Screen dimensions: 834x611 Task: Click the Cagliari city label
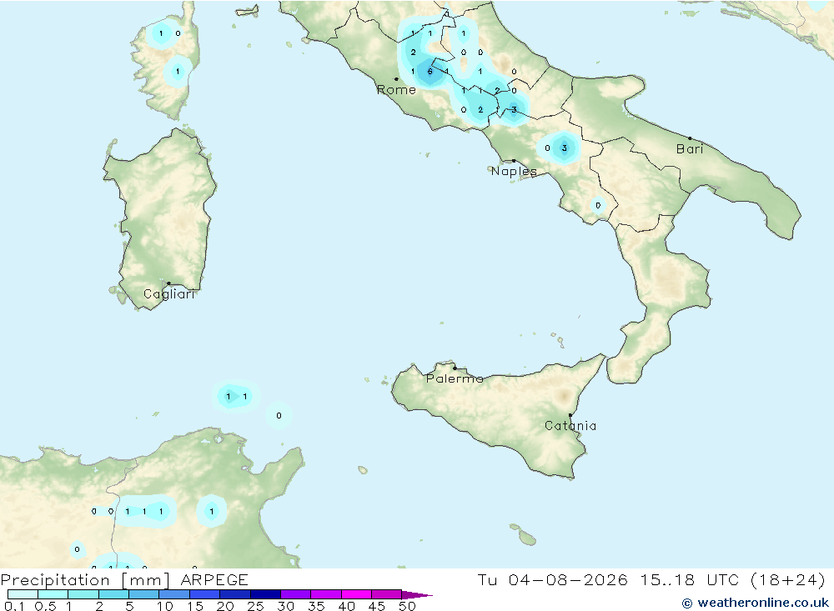[169, 294]
